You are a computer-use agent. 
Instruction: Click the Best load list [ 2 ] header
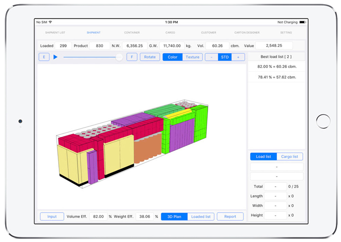(x=276, y=57)
